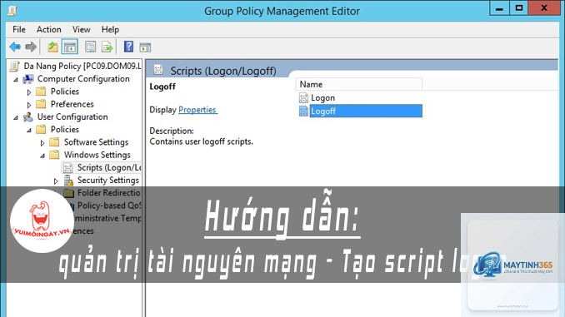565x317 pixels.
Task: Select Policy-based QoS tree label
Action: tap(109, 206)
